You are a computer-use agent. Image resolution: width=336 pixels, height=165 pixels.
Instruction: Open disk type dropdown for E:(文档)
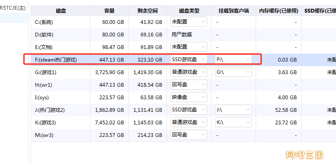tap(189, 47)
